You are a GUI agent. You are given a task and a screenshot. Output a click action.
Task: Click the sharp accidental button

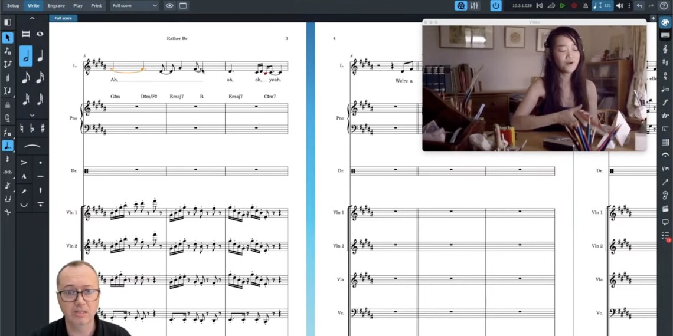point(43,128)
